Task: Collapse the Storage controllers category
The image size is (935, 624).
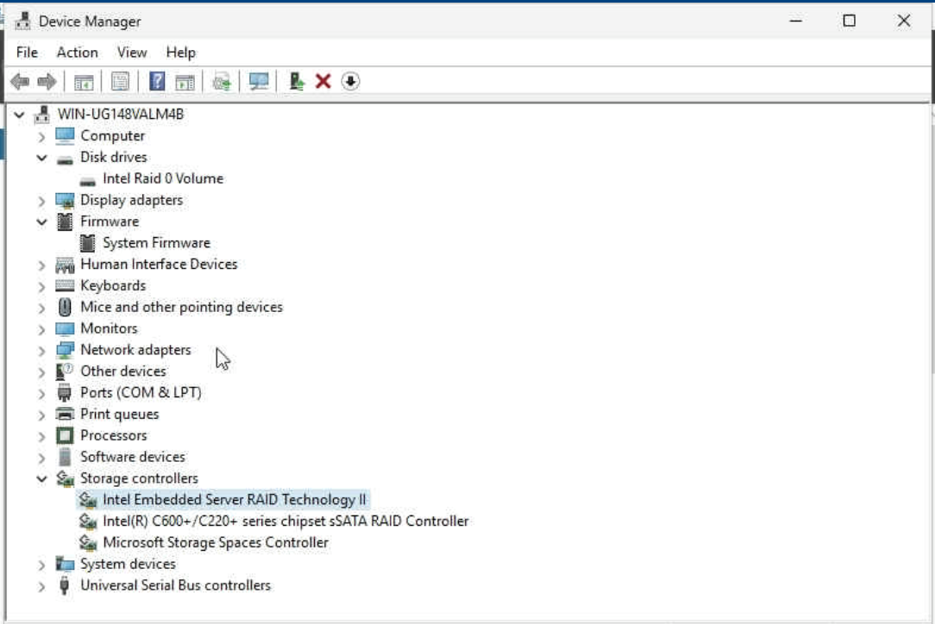Action: (41, 478)
